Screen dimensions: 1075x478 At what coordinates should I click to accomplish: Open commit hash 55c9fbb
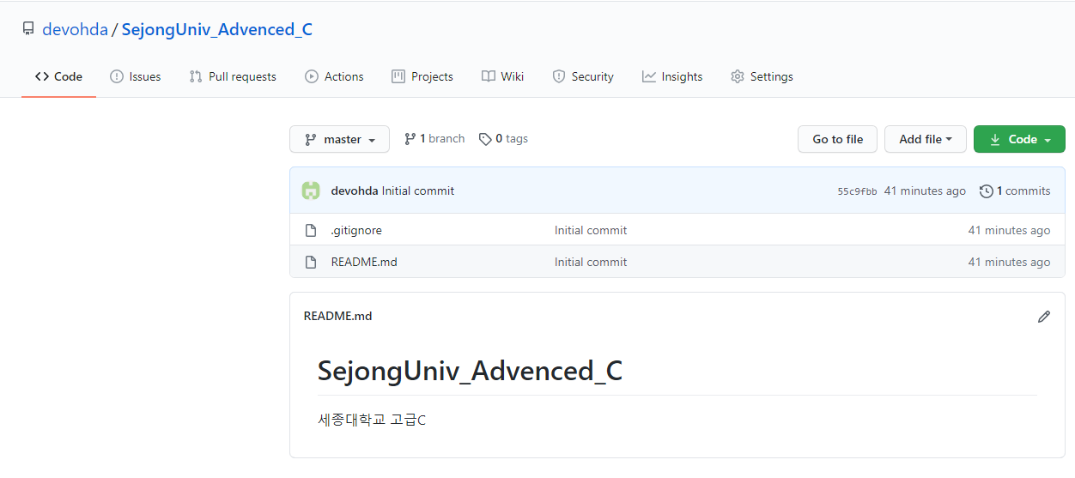coord(857,191)
